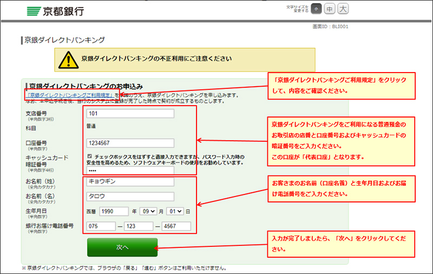The height and width of the screenshot is (274, 433).
Task: Click the 口座番号 label
Action: [36, 143]
